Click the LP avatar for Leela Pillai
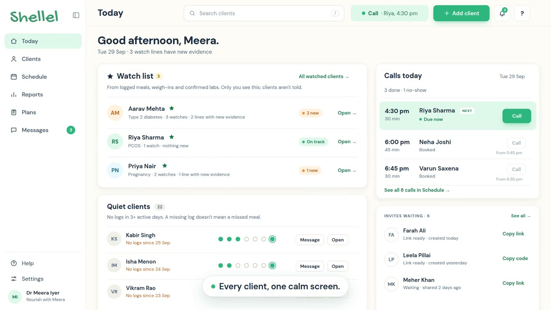This screenshot has height=310, width=551. [391, 260]
